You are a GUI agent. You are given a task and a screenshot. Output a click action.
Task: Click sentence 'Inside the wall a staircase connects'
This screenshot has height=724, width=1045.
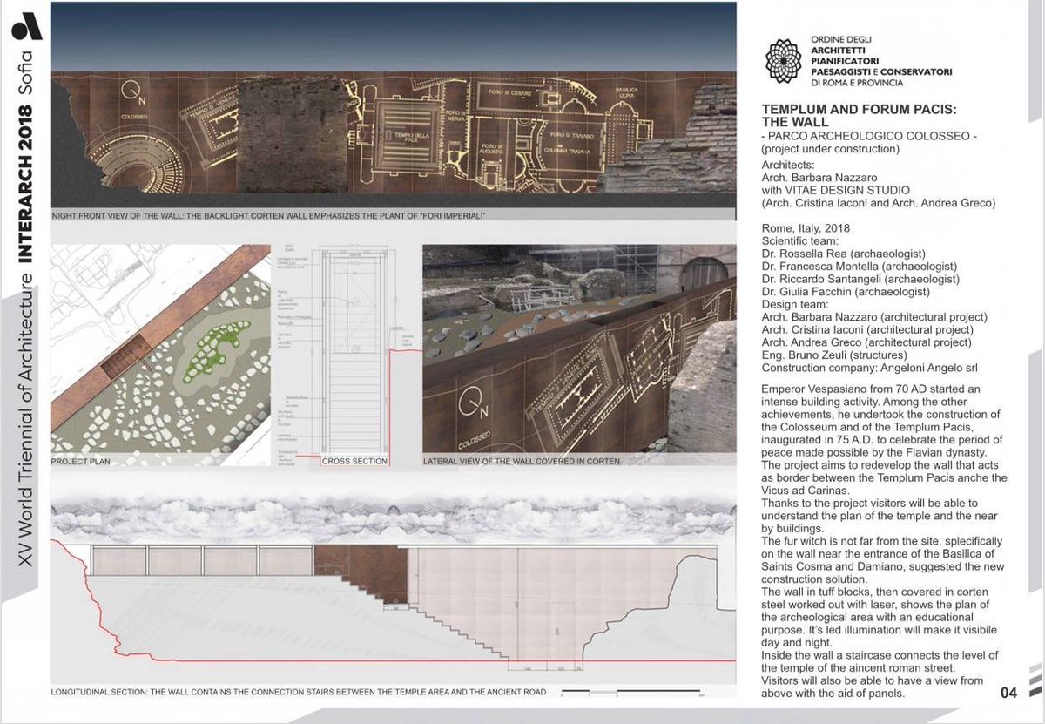point(880,660)
